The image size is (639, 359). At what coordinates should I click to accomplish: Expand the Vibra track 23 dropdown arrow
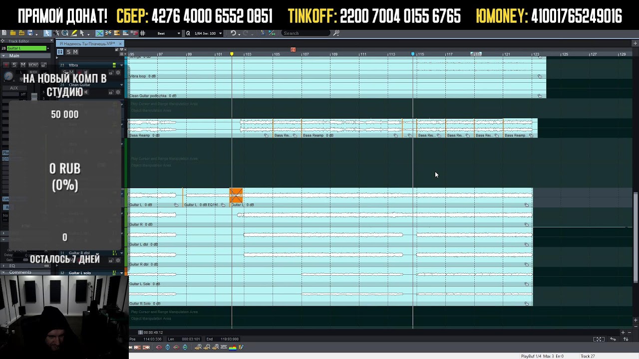[121, 65]
